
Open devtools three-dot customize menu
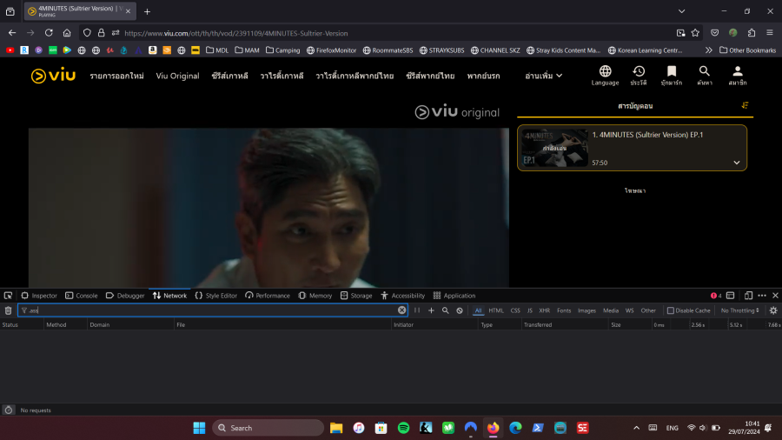click(x=761, y=296)
